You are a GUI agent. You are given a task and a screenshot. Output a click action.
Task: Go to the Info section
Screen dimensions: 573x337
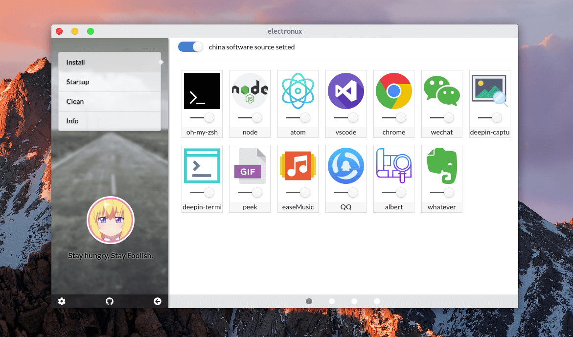(110, 121)
